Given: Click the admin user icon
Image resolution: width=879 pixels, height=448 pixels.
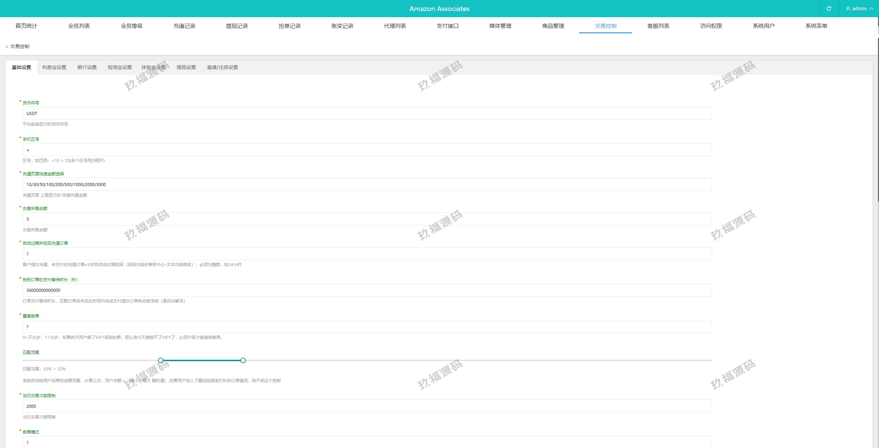Looking at the screenshot, I should point(848,9).
